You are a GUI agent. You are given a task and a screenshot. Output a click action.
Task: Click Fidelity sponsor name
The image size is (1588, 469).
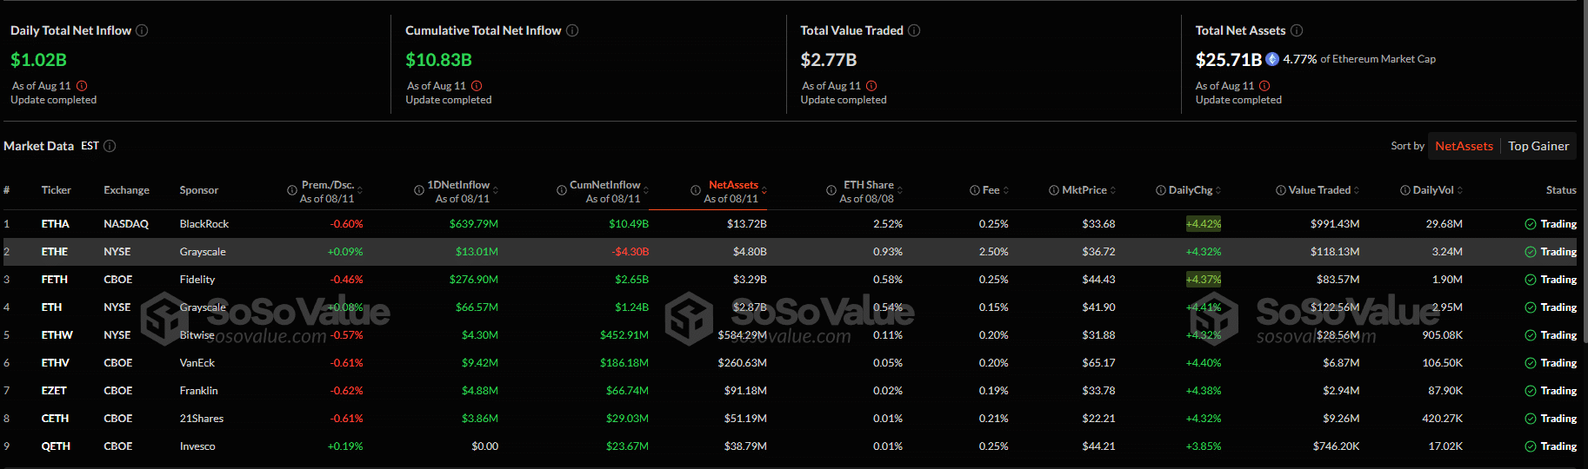[x=197, y=280]
